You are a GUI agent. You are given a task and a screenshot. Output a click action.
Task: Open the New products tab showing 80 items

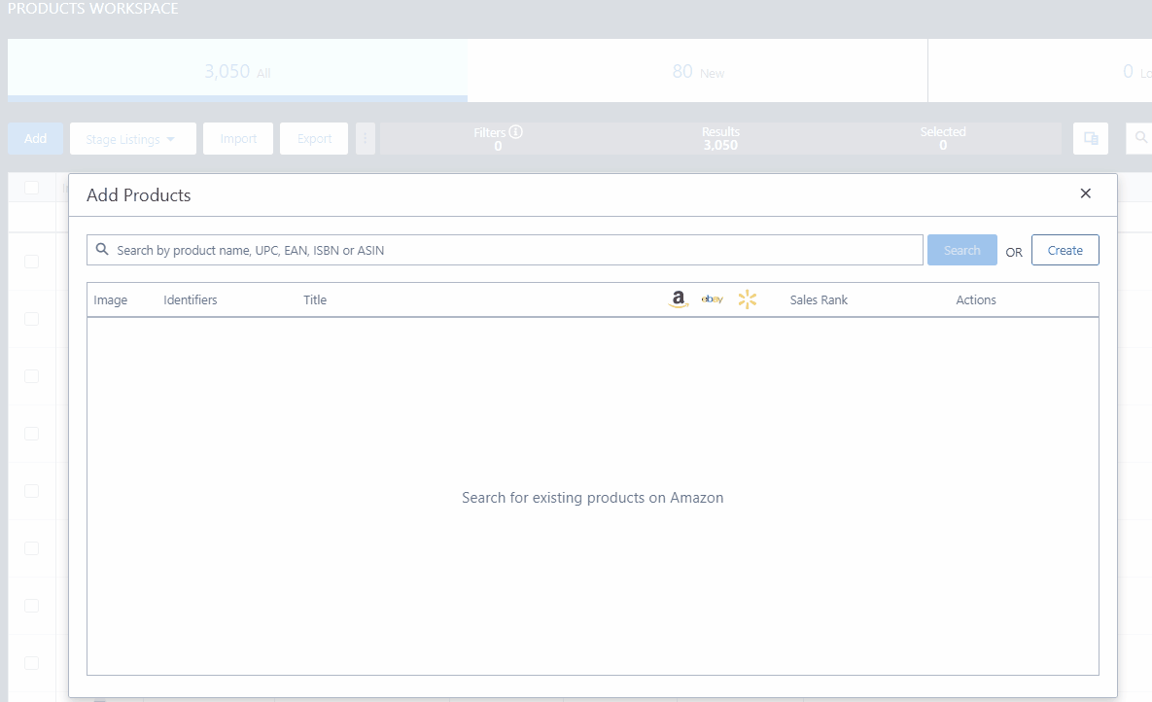pyautogui.click(x=697, y=70)
